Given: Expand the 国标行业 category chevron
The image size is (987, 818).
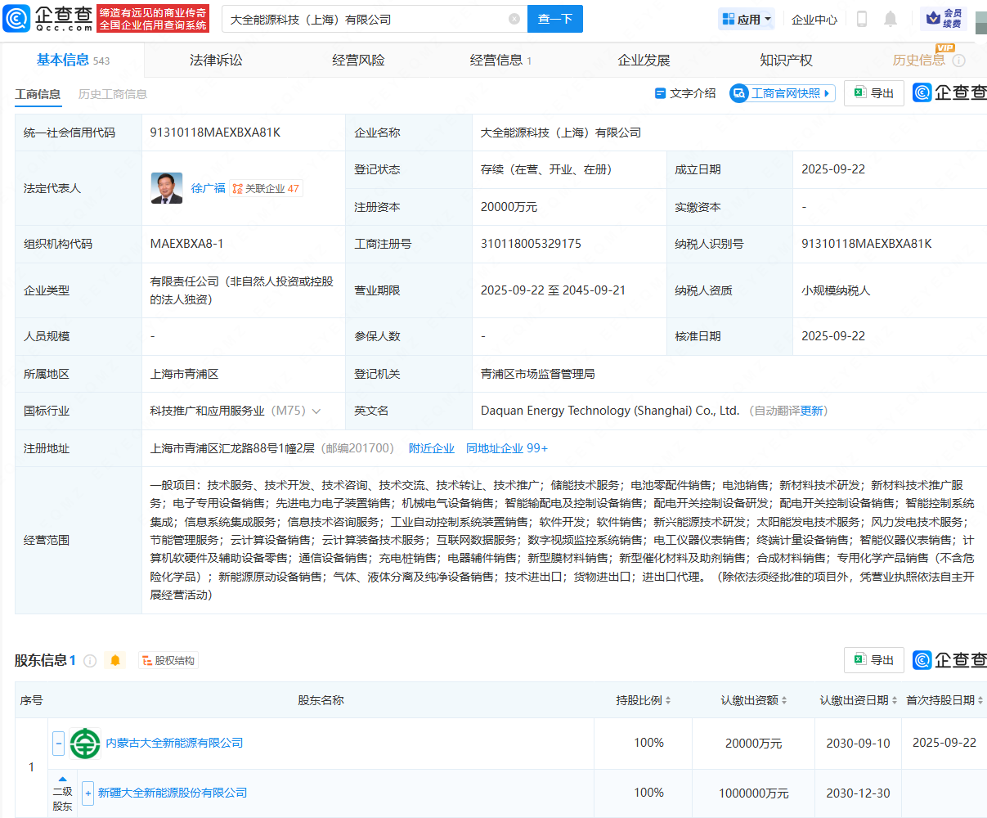Looking at the screenshot, I should click(316, 411).
